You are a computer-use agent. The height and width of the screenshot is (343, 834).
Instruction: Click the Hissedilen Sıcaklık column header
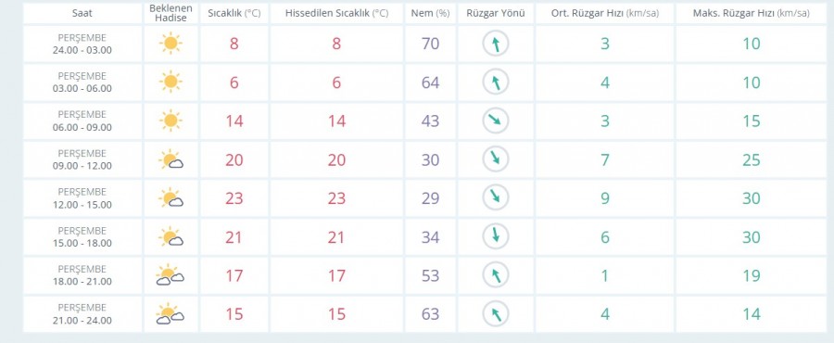(336, 13)
